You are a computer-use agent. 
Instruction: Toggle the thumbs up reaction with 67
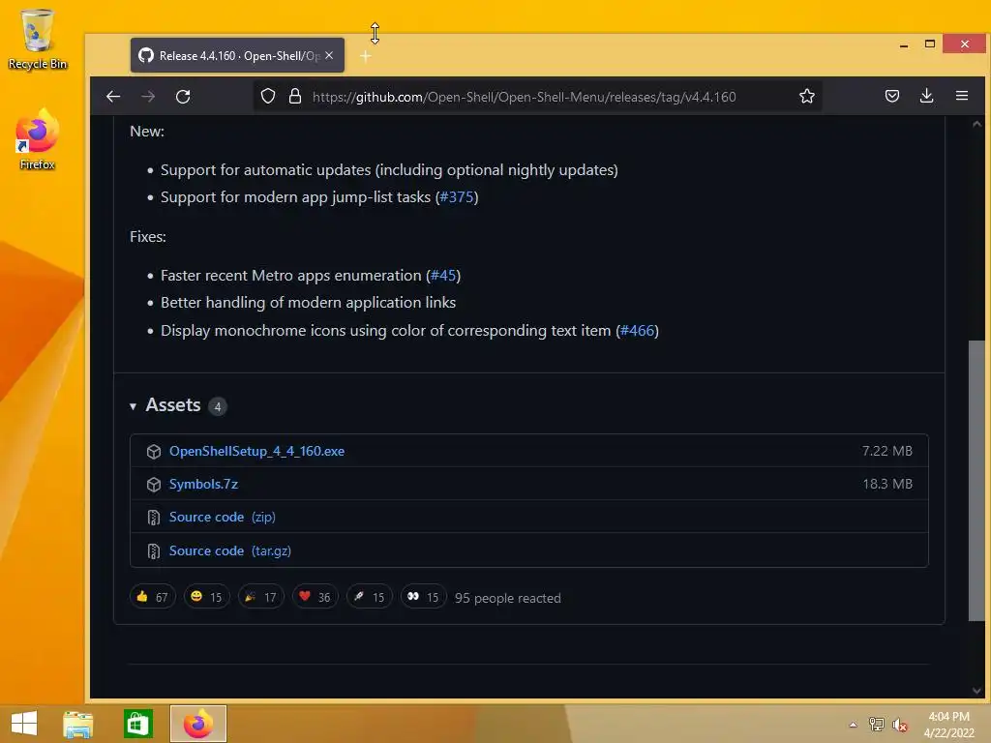pyautogui.click(x=152, y=597)
